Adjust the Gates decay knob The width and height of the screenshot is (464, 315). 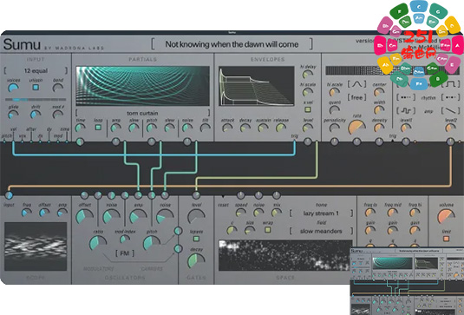196,261
